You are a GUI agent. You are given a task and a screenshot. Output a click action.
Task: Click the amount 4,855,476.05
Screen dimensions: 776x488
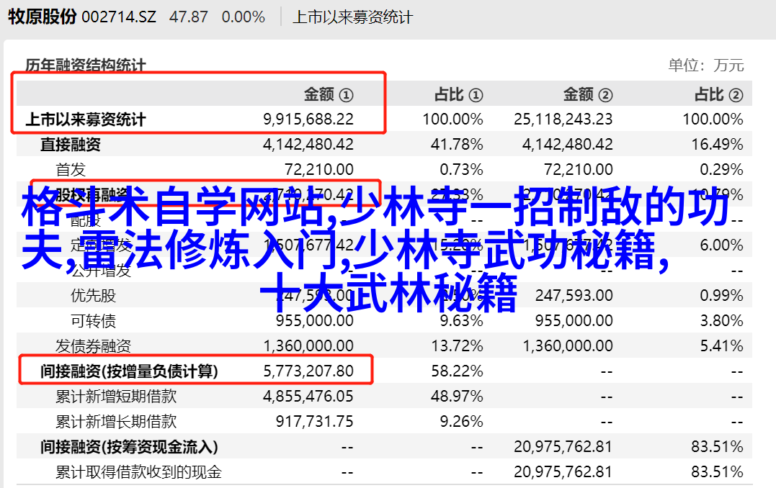[308, 397]
